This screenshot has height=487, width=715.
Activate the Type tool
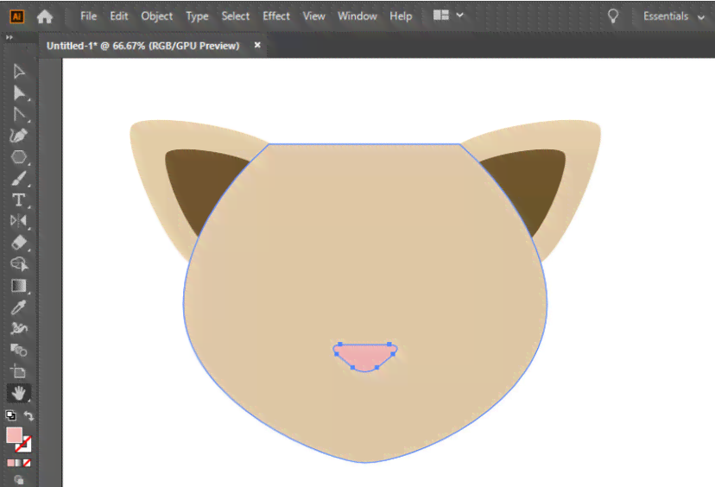tap(19, 199)
